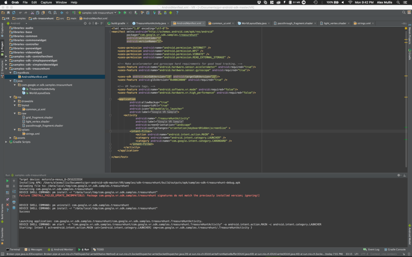The height and width of the screenshot is (257, 412).
Task: Click the blue Help question mark toolbar icon
Action: pyautogui.click(x=177, y=13)
